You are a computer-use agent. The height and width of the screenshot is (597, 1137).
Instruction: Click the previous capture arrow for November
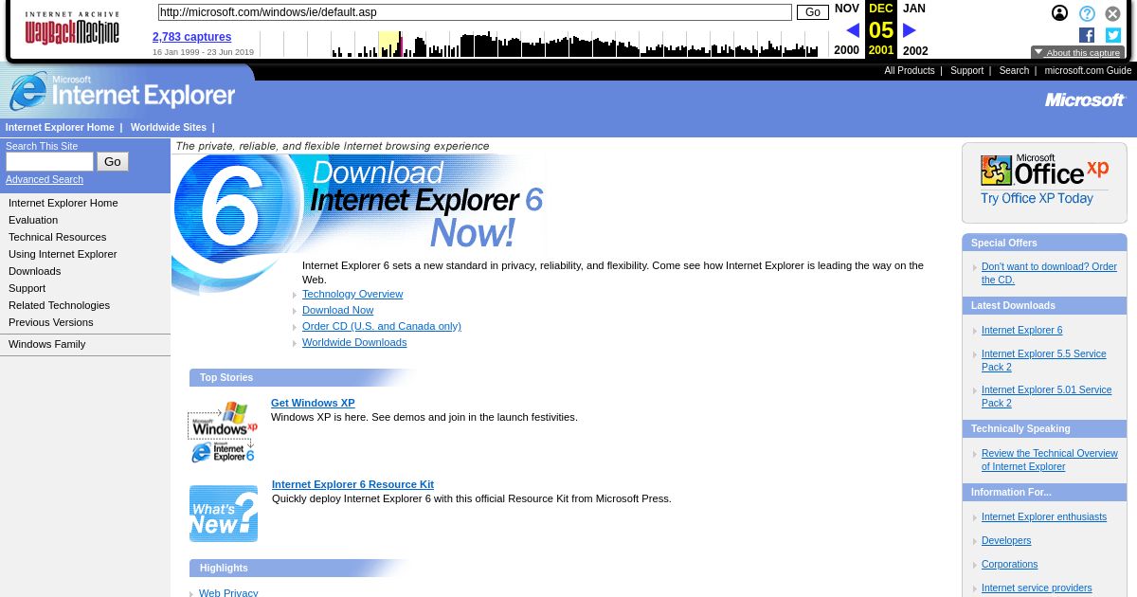853,30
